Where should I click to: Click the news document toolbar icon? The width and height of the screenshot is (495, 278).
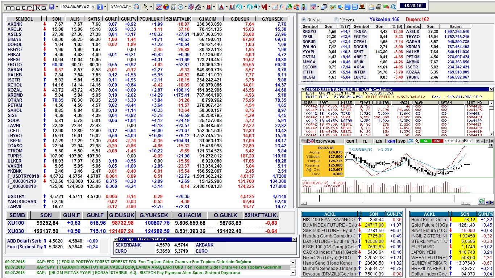pos(173,7)
